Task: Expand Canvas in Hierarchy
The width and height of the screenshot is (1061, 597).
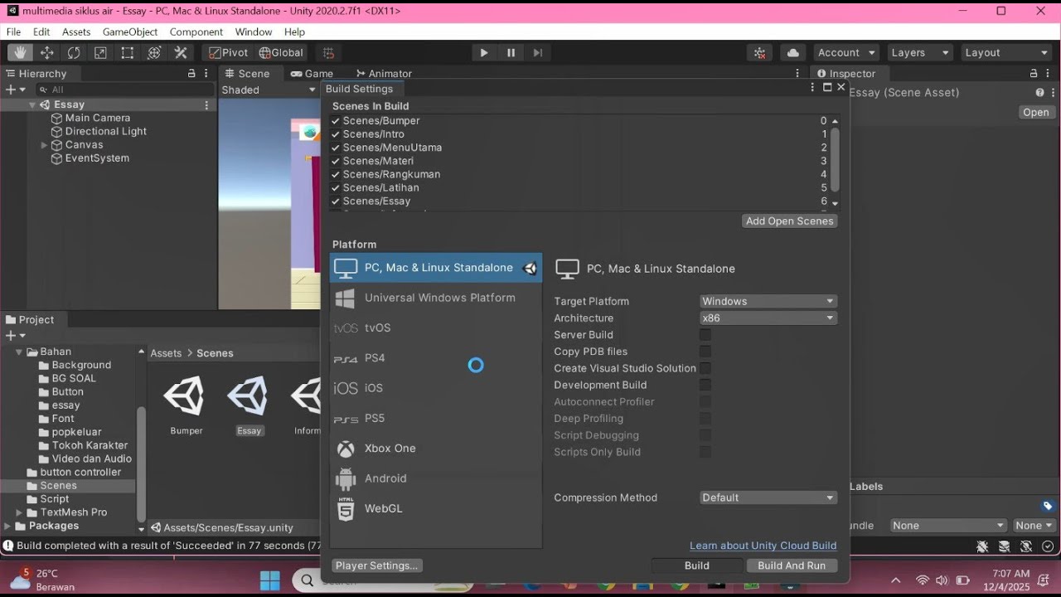Action: (x=45, y=145)
